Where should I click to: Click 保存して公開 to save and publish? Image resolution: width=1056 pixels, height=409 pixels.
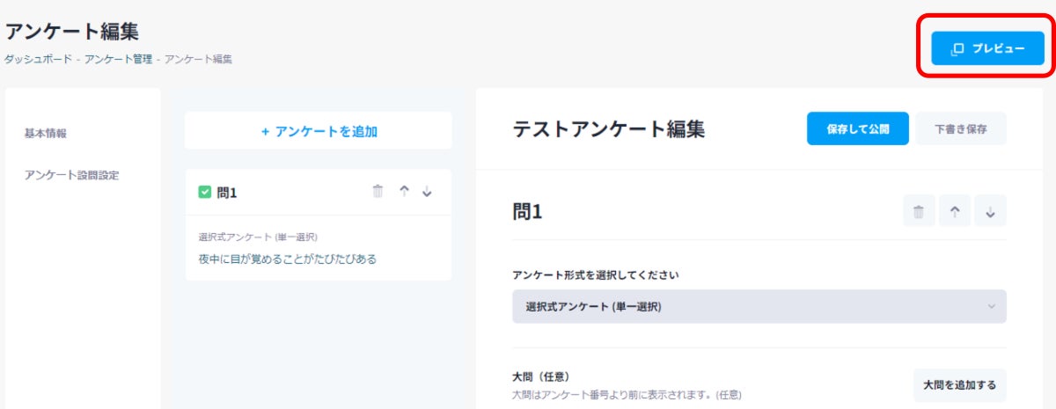[x=857, y=128]
